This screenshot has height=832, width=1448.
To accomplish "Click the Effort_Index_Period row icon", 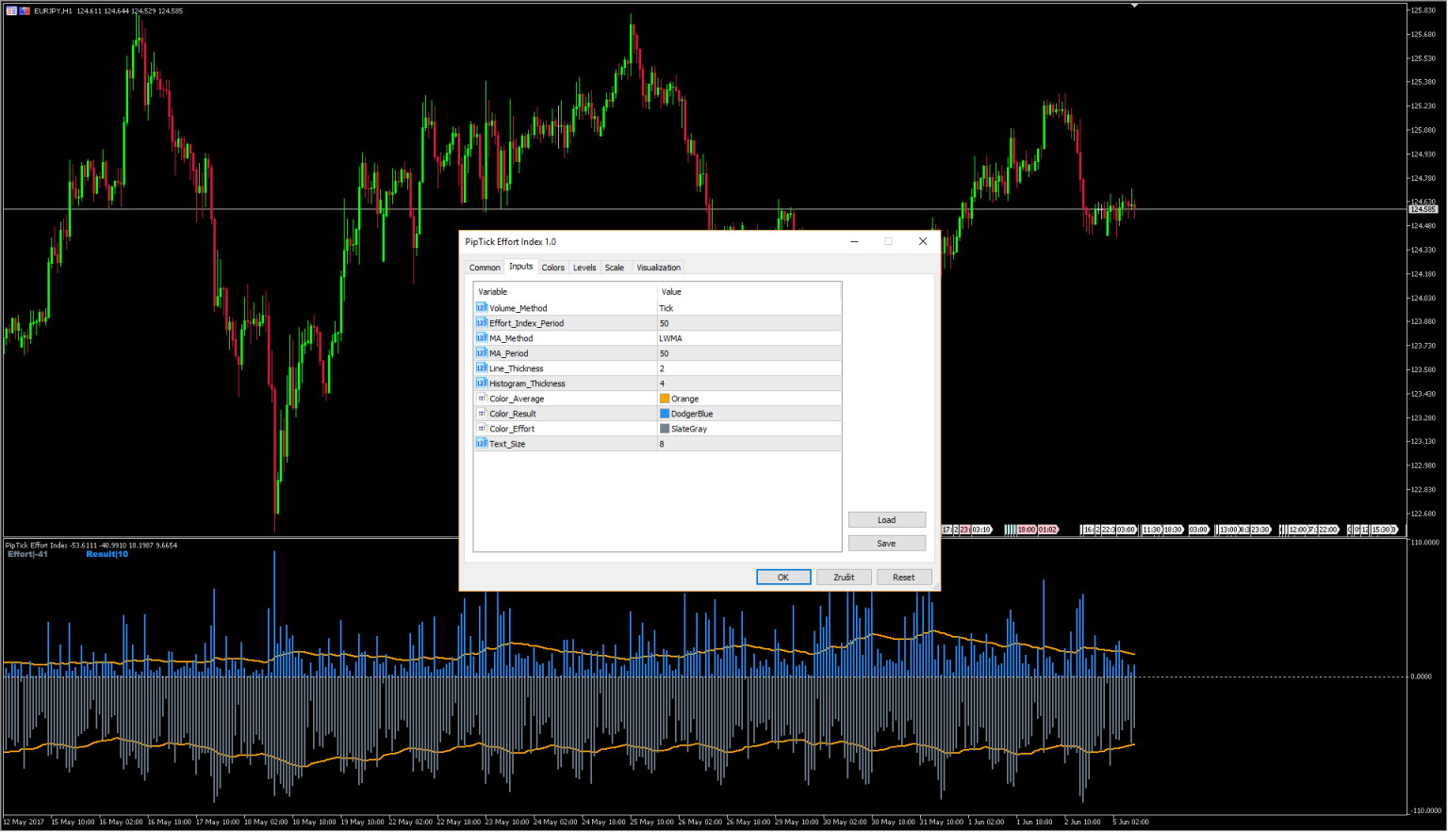I will click(x=482, y=323).
